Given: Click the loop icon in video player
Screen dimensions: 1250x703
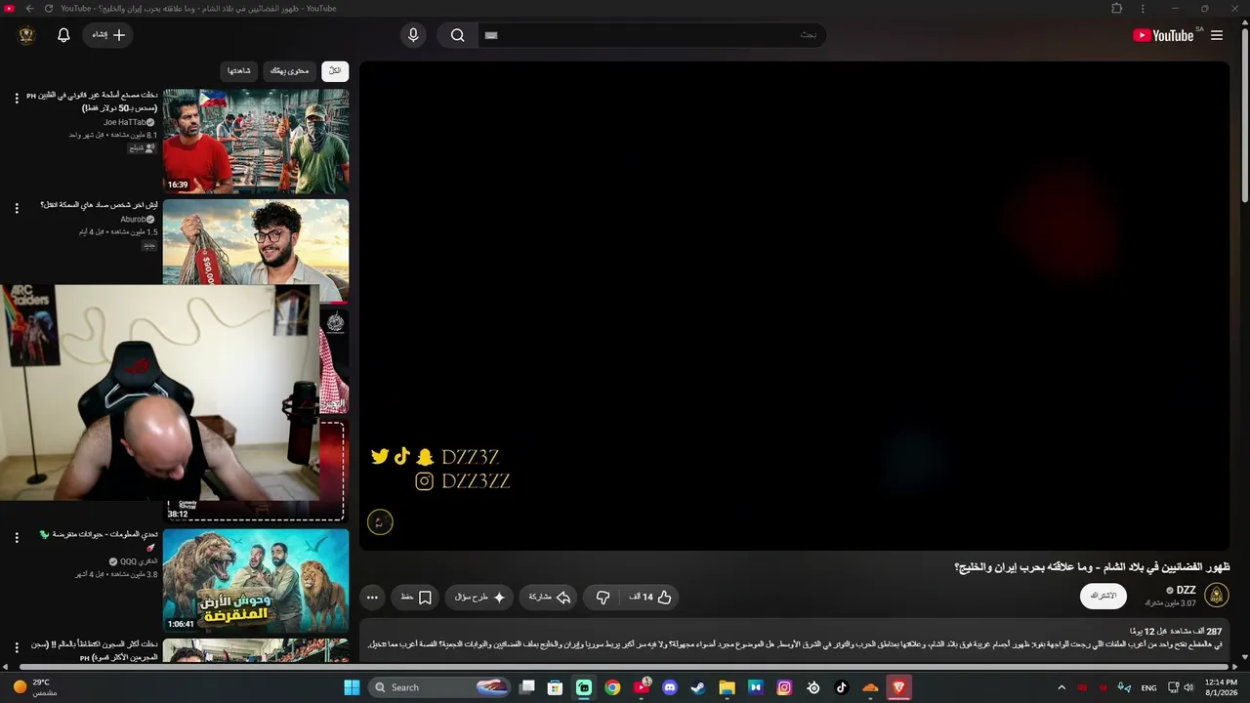Looking at the screenshot, I should click(380, 522).
